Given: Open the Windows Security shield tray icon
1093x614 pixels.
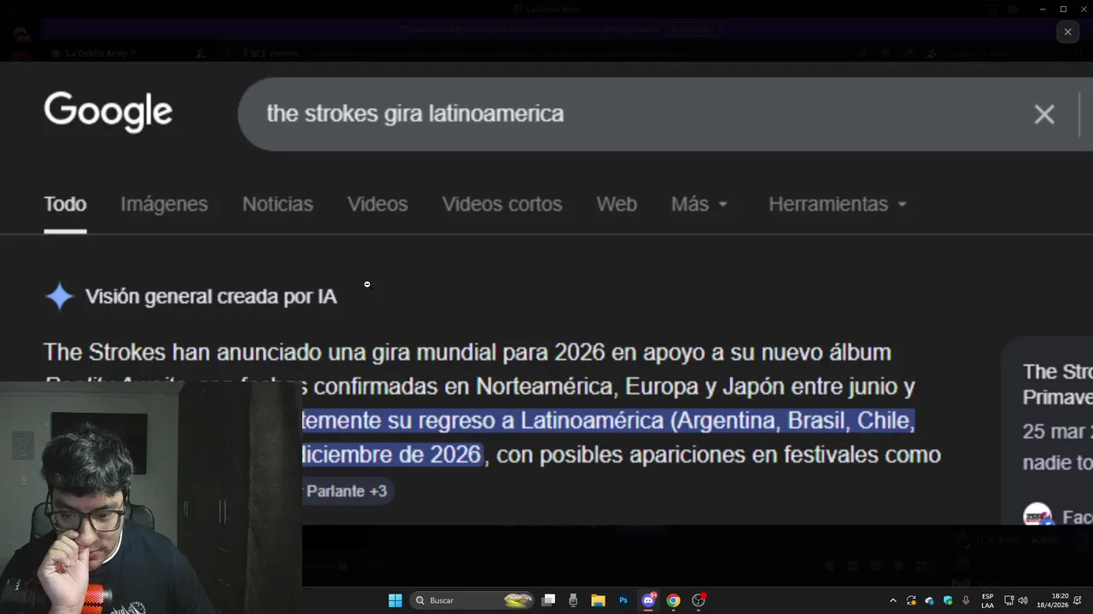Looking at the screenshot, I should point(948,600).
